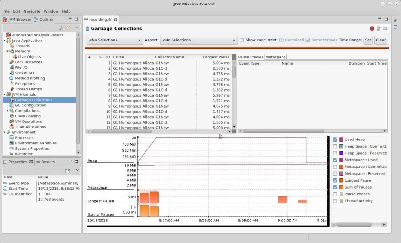Viewport: 401px width, 243px height.
Task: Click the Socket I/O icon
Action: coord(12,73)
